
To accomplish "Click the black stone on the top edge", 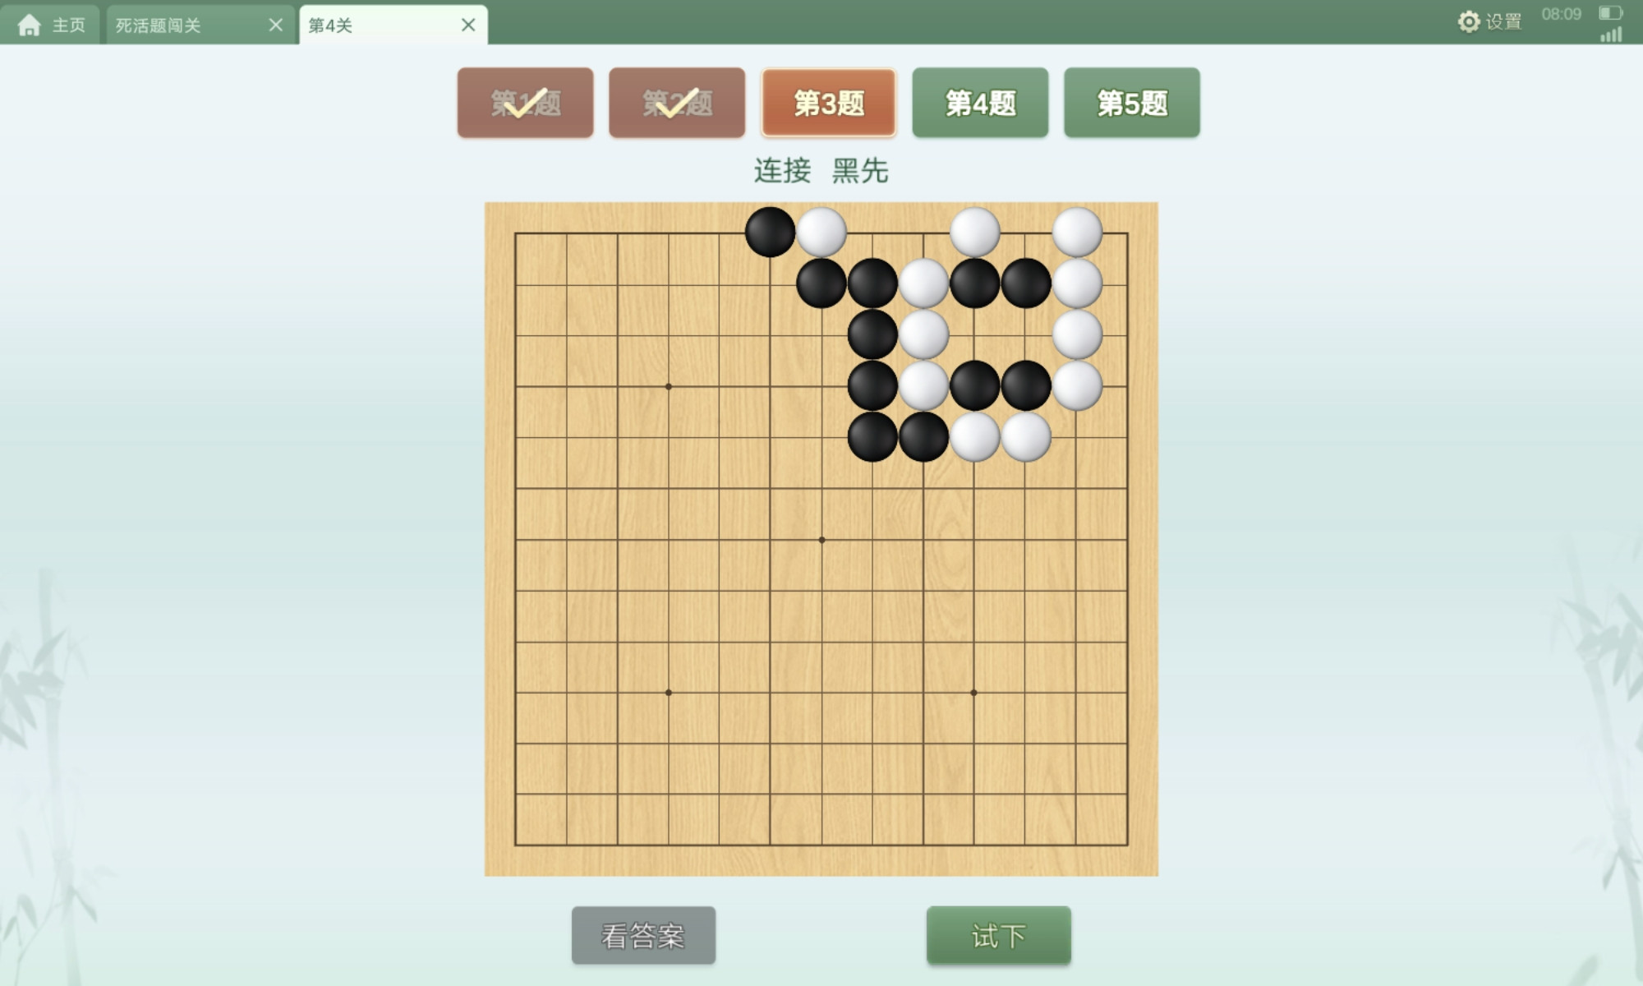I will 770,233.
